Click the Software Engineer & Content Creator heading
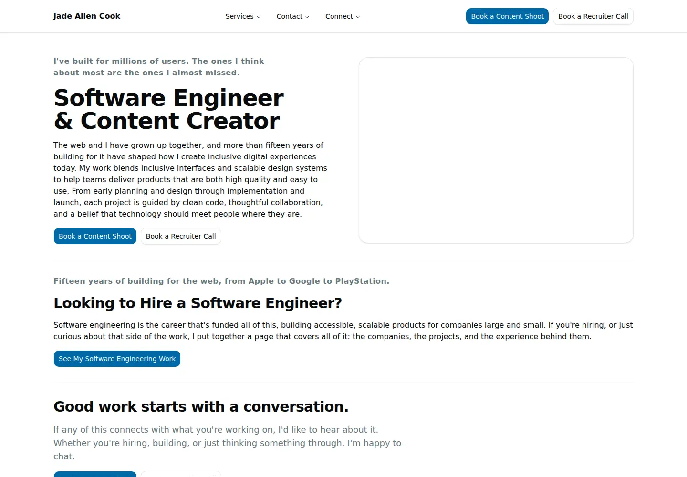Screen dimensions: 687x477 (169, 109)
